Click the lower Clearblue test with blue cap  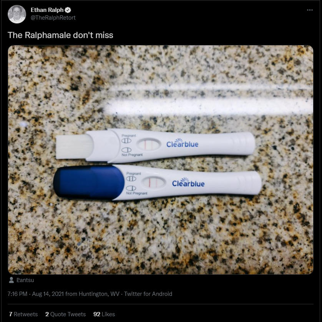158,183
